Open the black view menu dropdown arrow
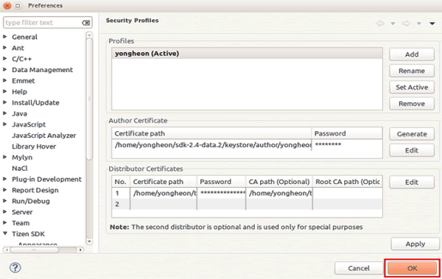 (432, 24)
